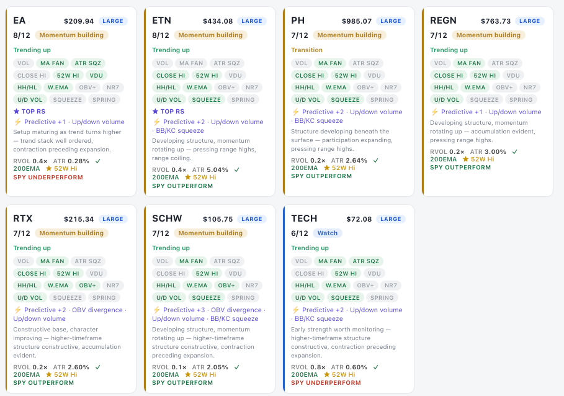Click the 52W HI tag on TECH card

coord(346,274)
